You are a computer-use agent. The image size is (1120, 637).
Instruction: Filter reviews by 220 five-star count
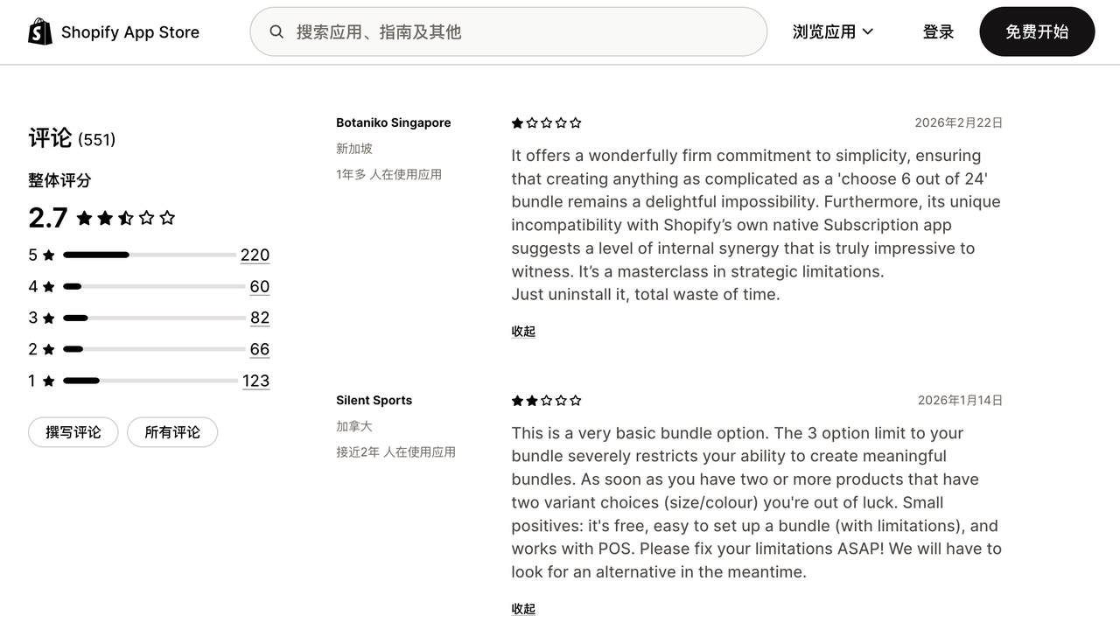[255, 255]
